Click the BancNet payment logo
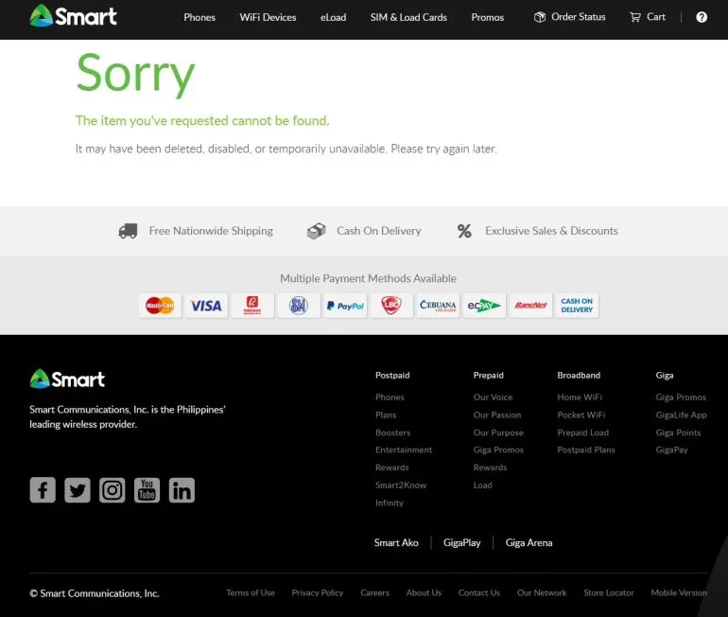The image size is (728, 617). [530, 306]
